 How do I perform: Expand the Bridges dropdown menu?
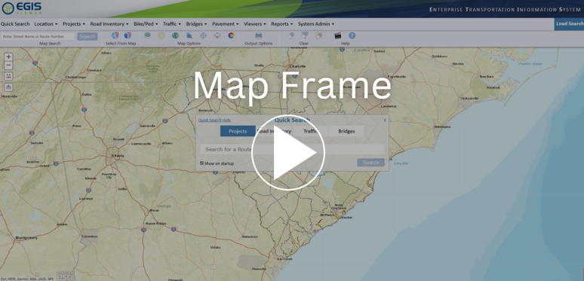click(x=196, y=24)
